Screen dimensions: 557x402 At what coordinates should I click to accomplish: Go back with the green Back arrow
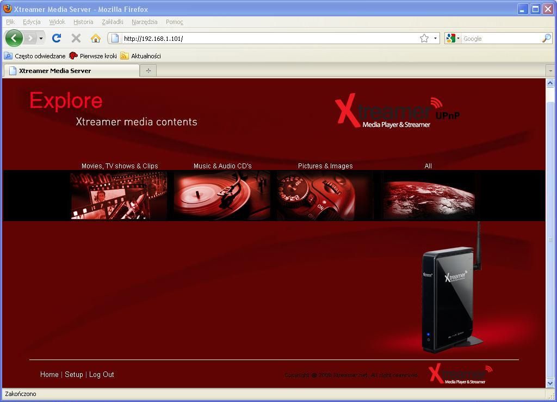tap(14, 38)
